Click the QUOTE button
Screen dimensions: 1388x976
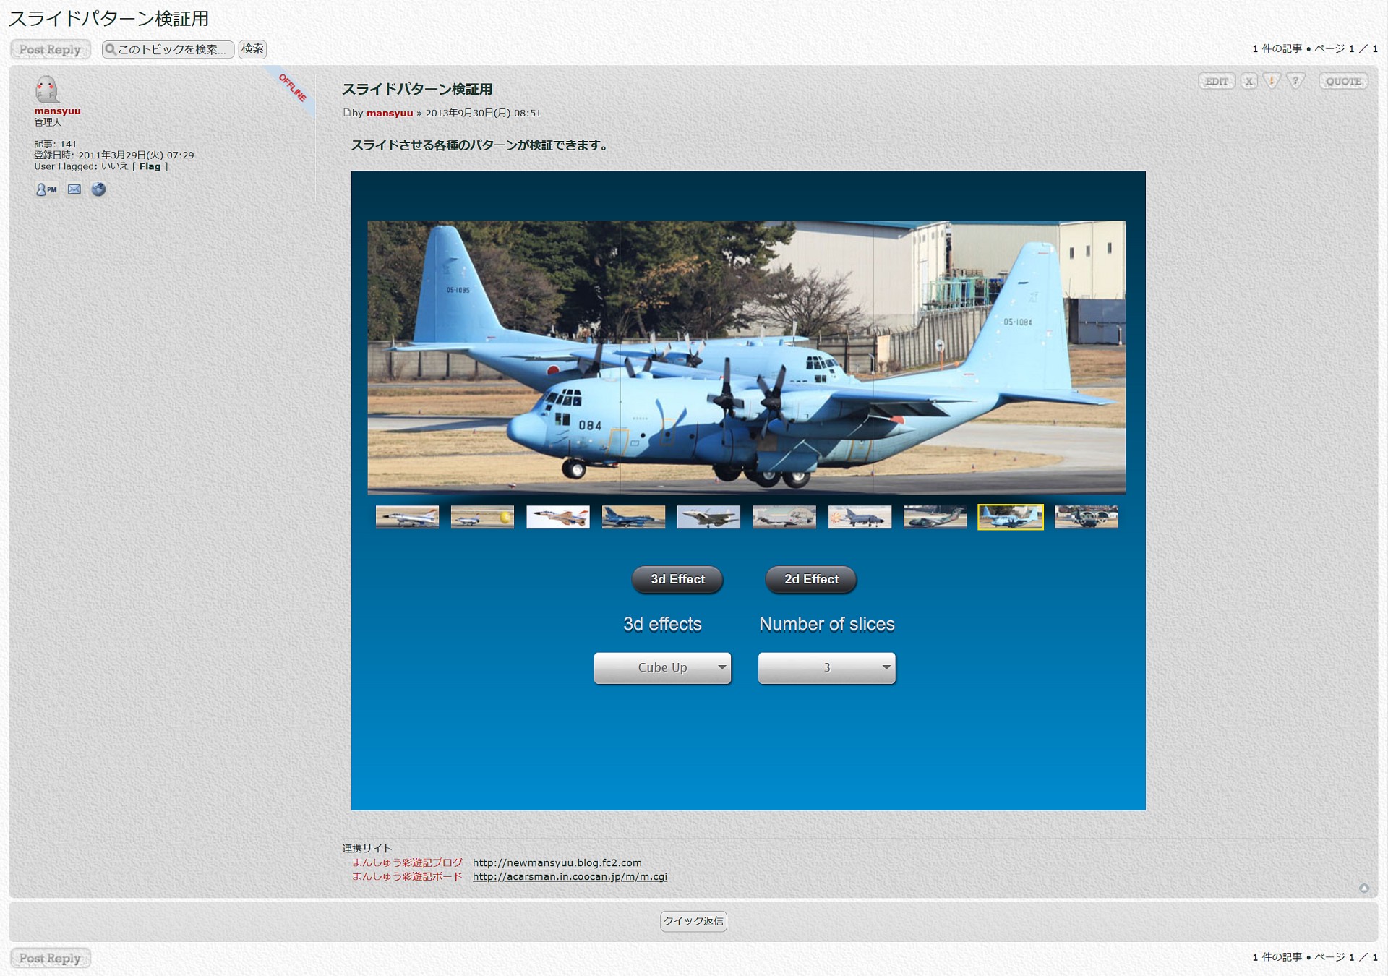coord(1343,81)
